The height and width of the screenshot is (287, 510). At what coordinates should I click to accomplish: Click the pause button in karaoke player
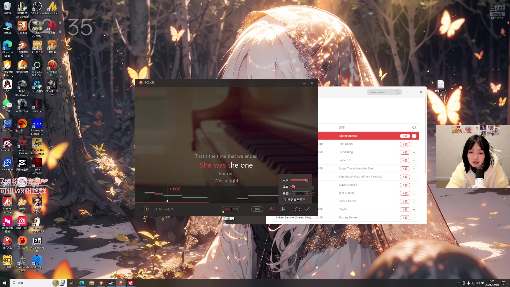146,209
